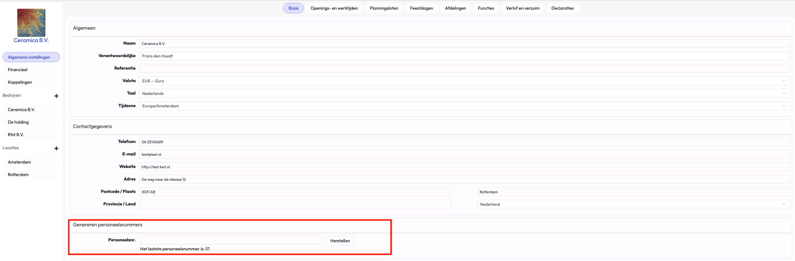Click the Genereren personeelsnummers heading
795x261 pixels.
[x=108, y=225]
